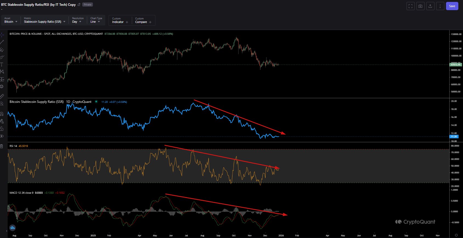Select the trend line drawing tool

2,42
